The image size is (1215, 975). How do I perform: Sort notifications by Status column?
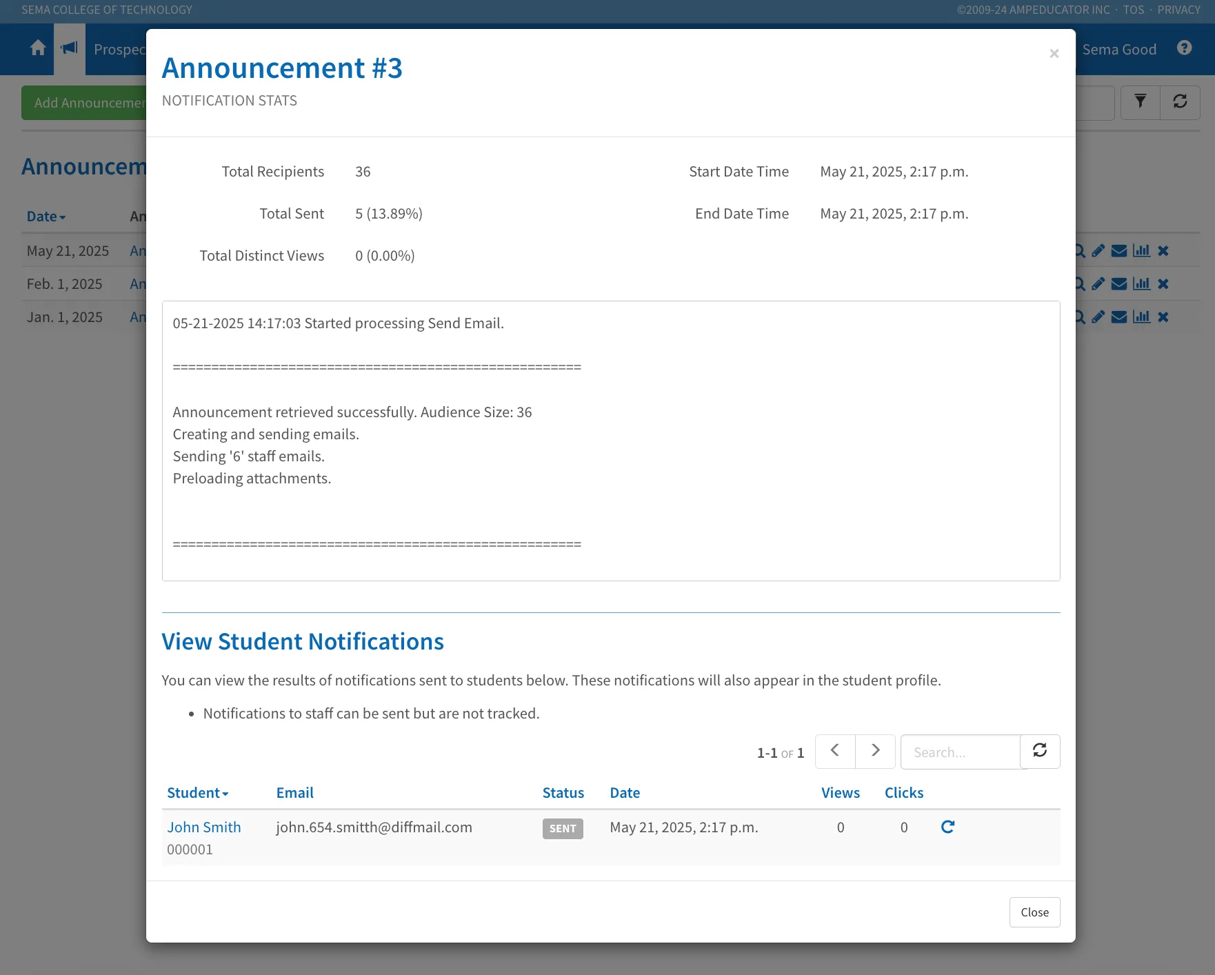click(x=563, y=793)
